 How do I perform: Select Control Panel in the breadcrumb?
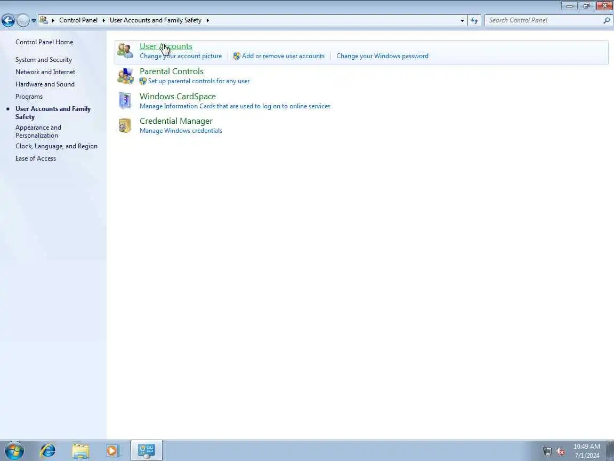pyautogui.click(x=78, y=20)
